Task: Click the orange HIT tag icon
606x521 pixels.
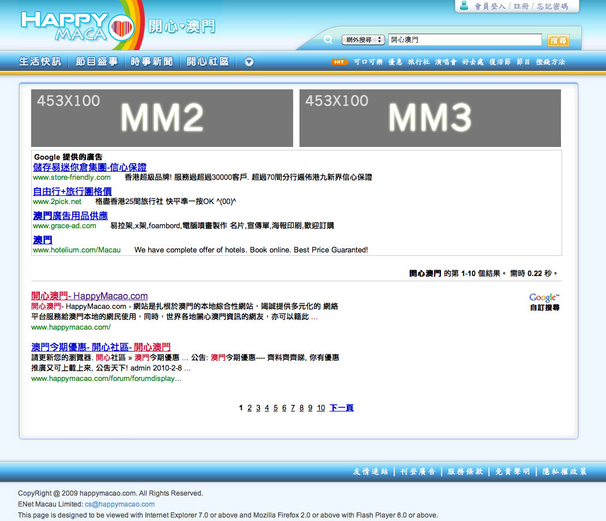Action: point(340,62)
